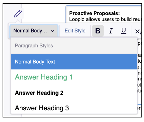Open the Edit Style link
The width and height of the screenshot is (144, 122).
(75, 31)
